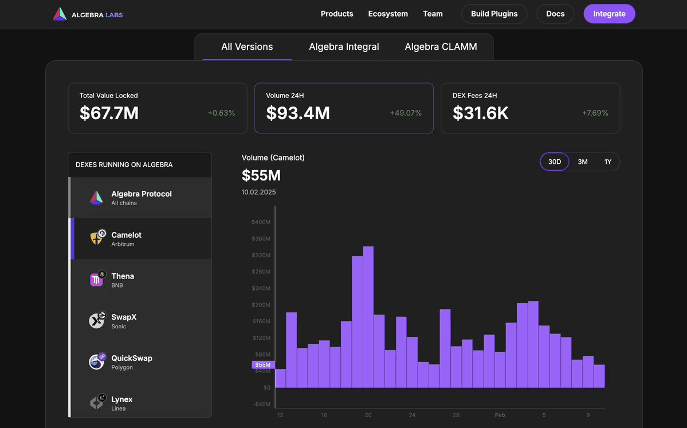
Task: Click the Camelot DEX icon
Action: point(96,238)
